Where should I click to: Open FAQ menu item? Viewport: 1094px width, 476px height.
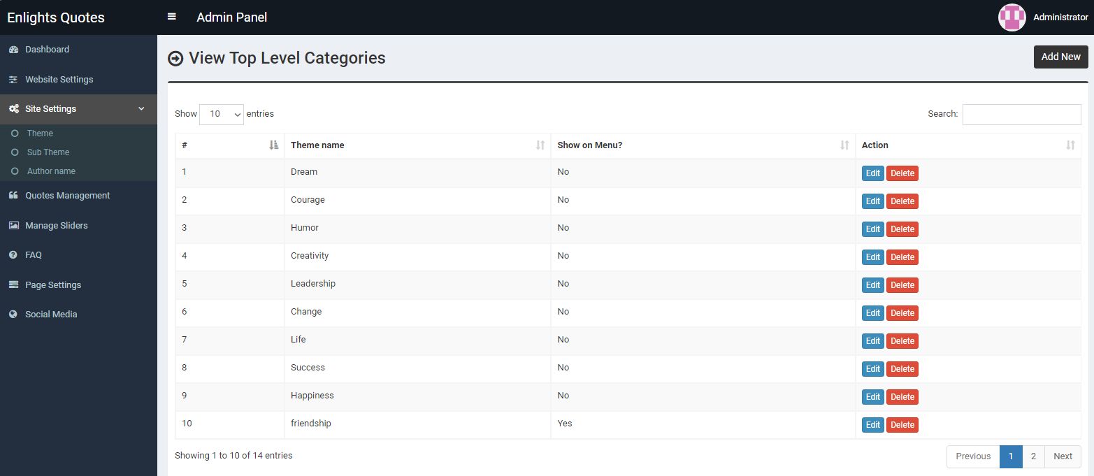click(78, 255)
